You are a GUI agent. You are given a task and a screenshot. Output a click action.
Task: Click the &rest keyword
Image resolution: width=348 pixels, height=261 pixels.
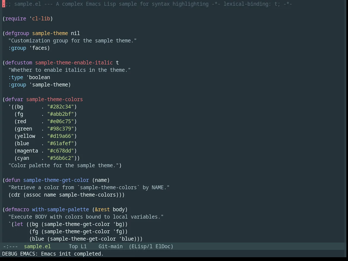(x=102, y=209)
